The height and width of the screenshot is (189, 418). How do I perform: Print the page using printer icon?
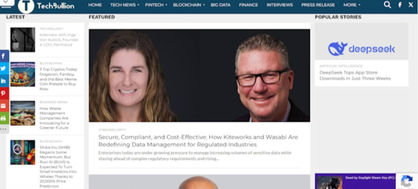[x=4, y=118]
